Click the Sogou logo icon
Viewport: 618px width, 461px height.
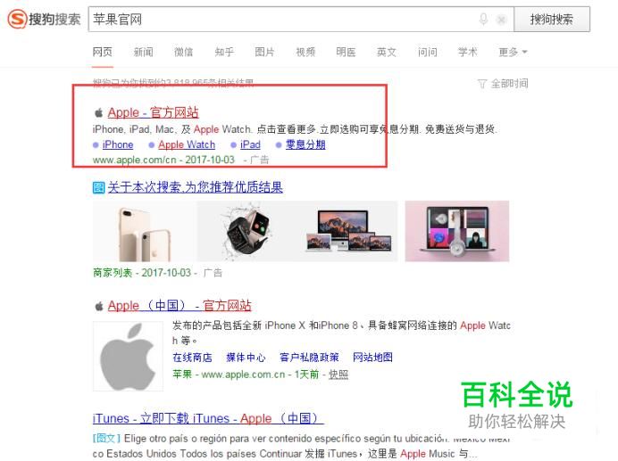pyautogui.click(x=17, y=19)
